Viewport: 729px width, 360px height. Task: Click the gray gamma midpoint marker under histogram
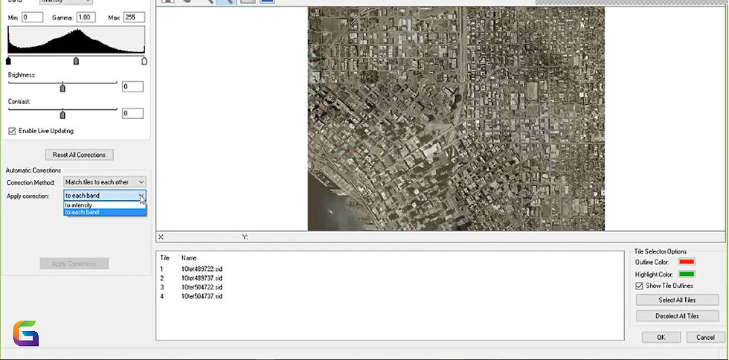(x=76, y=61)
